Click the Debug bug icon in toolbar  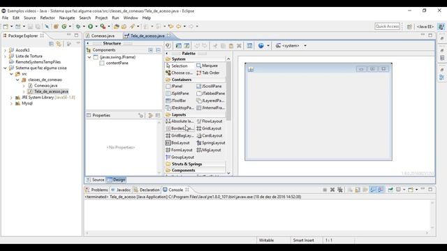pyautogui.click(x=78, y=26)
